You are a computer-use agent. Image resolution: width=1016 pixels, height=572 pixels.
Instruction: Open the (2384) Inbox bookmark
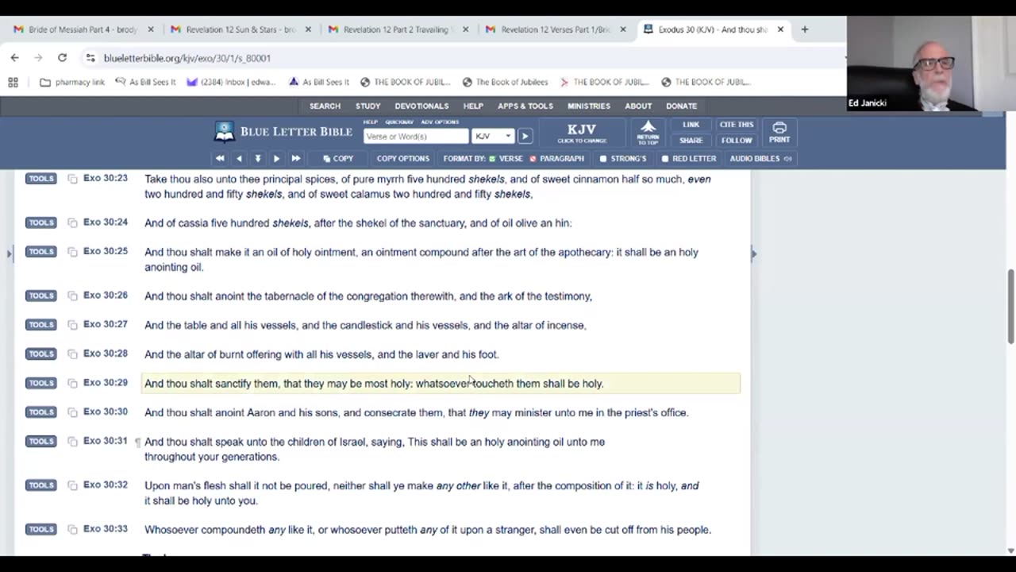point(231,82)
